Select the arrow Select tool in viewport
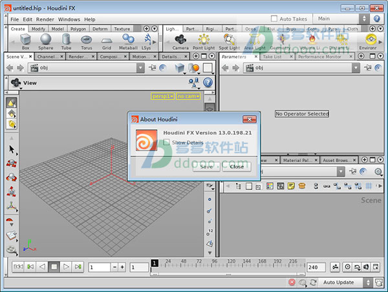 [x=12, y=149]
